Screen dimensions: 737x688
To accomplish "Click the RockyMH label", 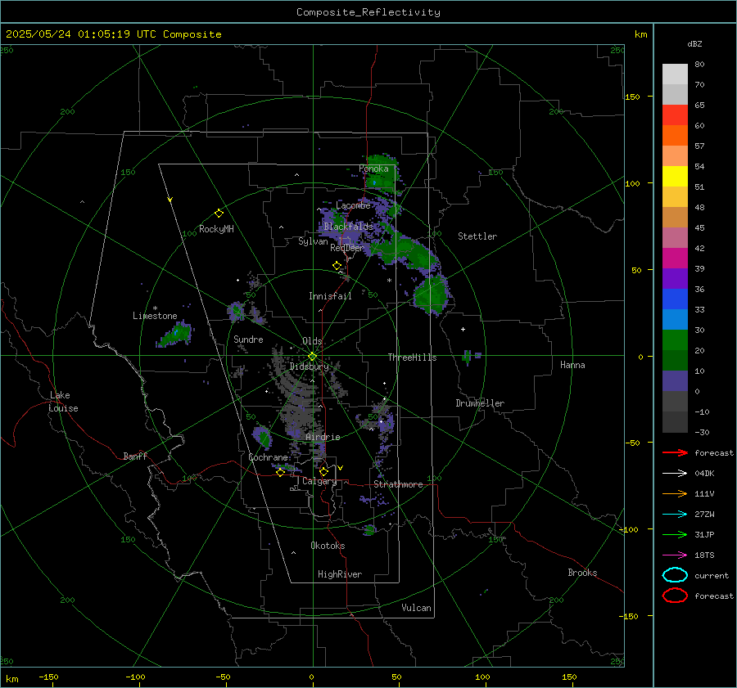I will [x=216, y=229].
